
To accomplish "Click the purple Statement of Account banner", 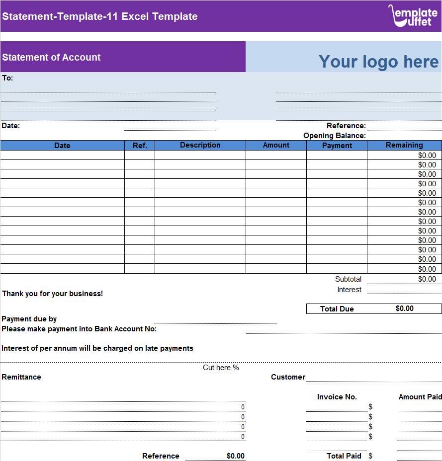I will point(123,57).
